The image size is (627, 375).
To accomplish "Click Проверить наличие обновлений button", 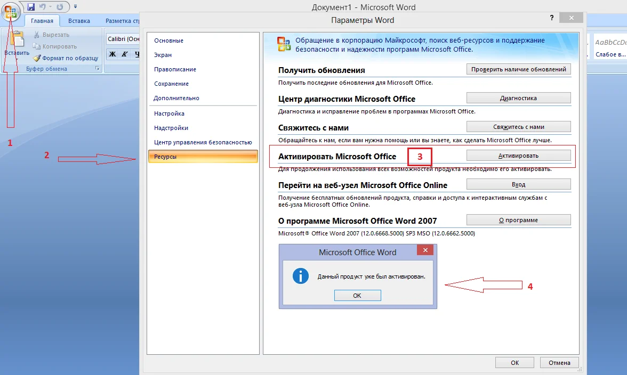I will pos(518,69).
